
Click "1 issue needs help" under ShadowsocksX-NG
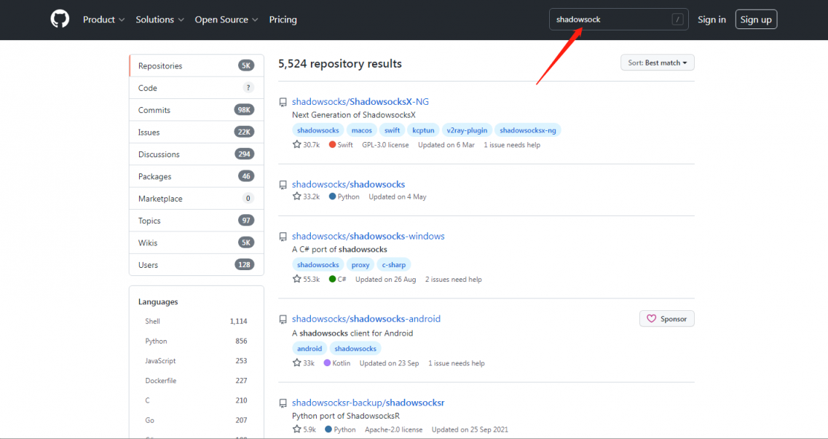pos(512,145)
